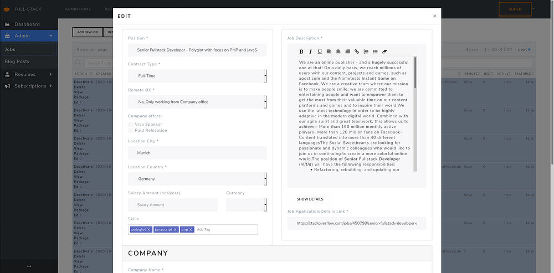554x273 pixels.
Task: Open the Location Country dropdown
Action: (x=197, y=179)
